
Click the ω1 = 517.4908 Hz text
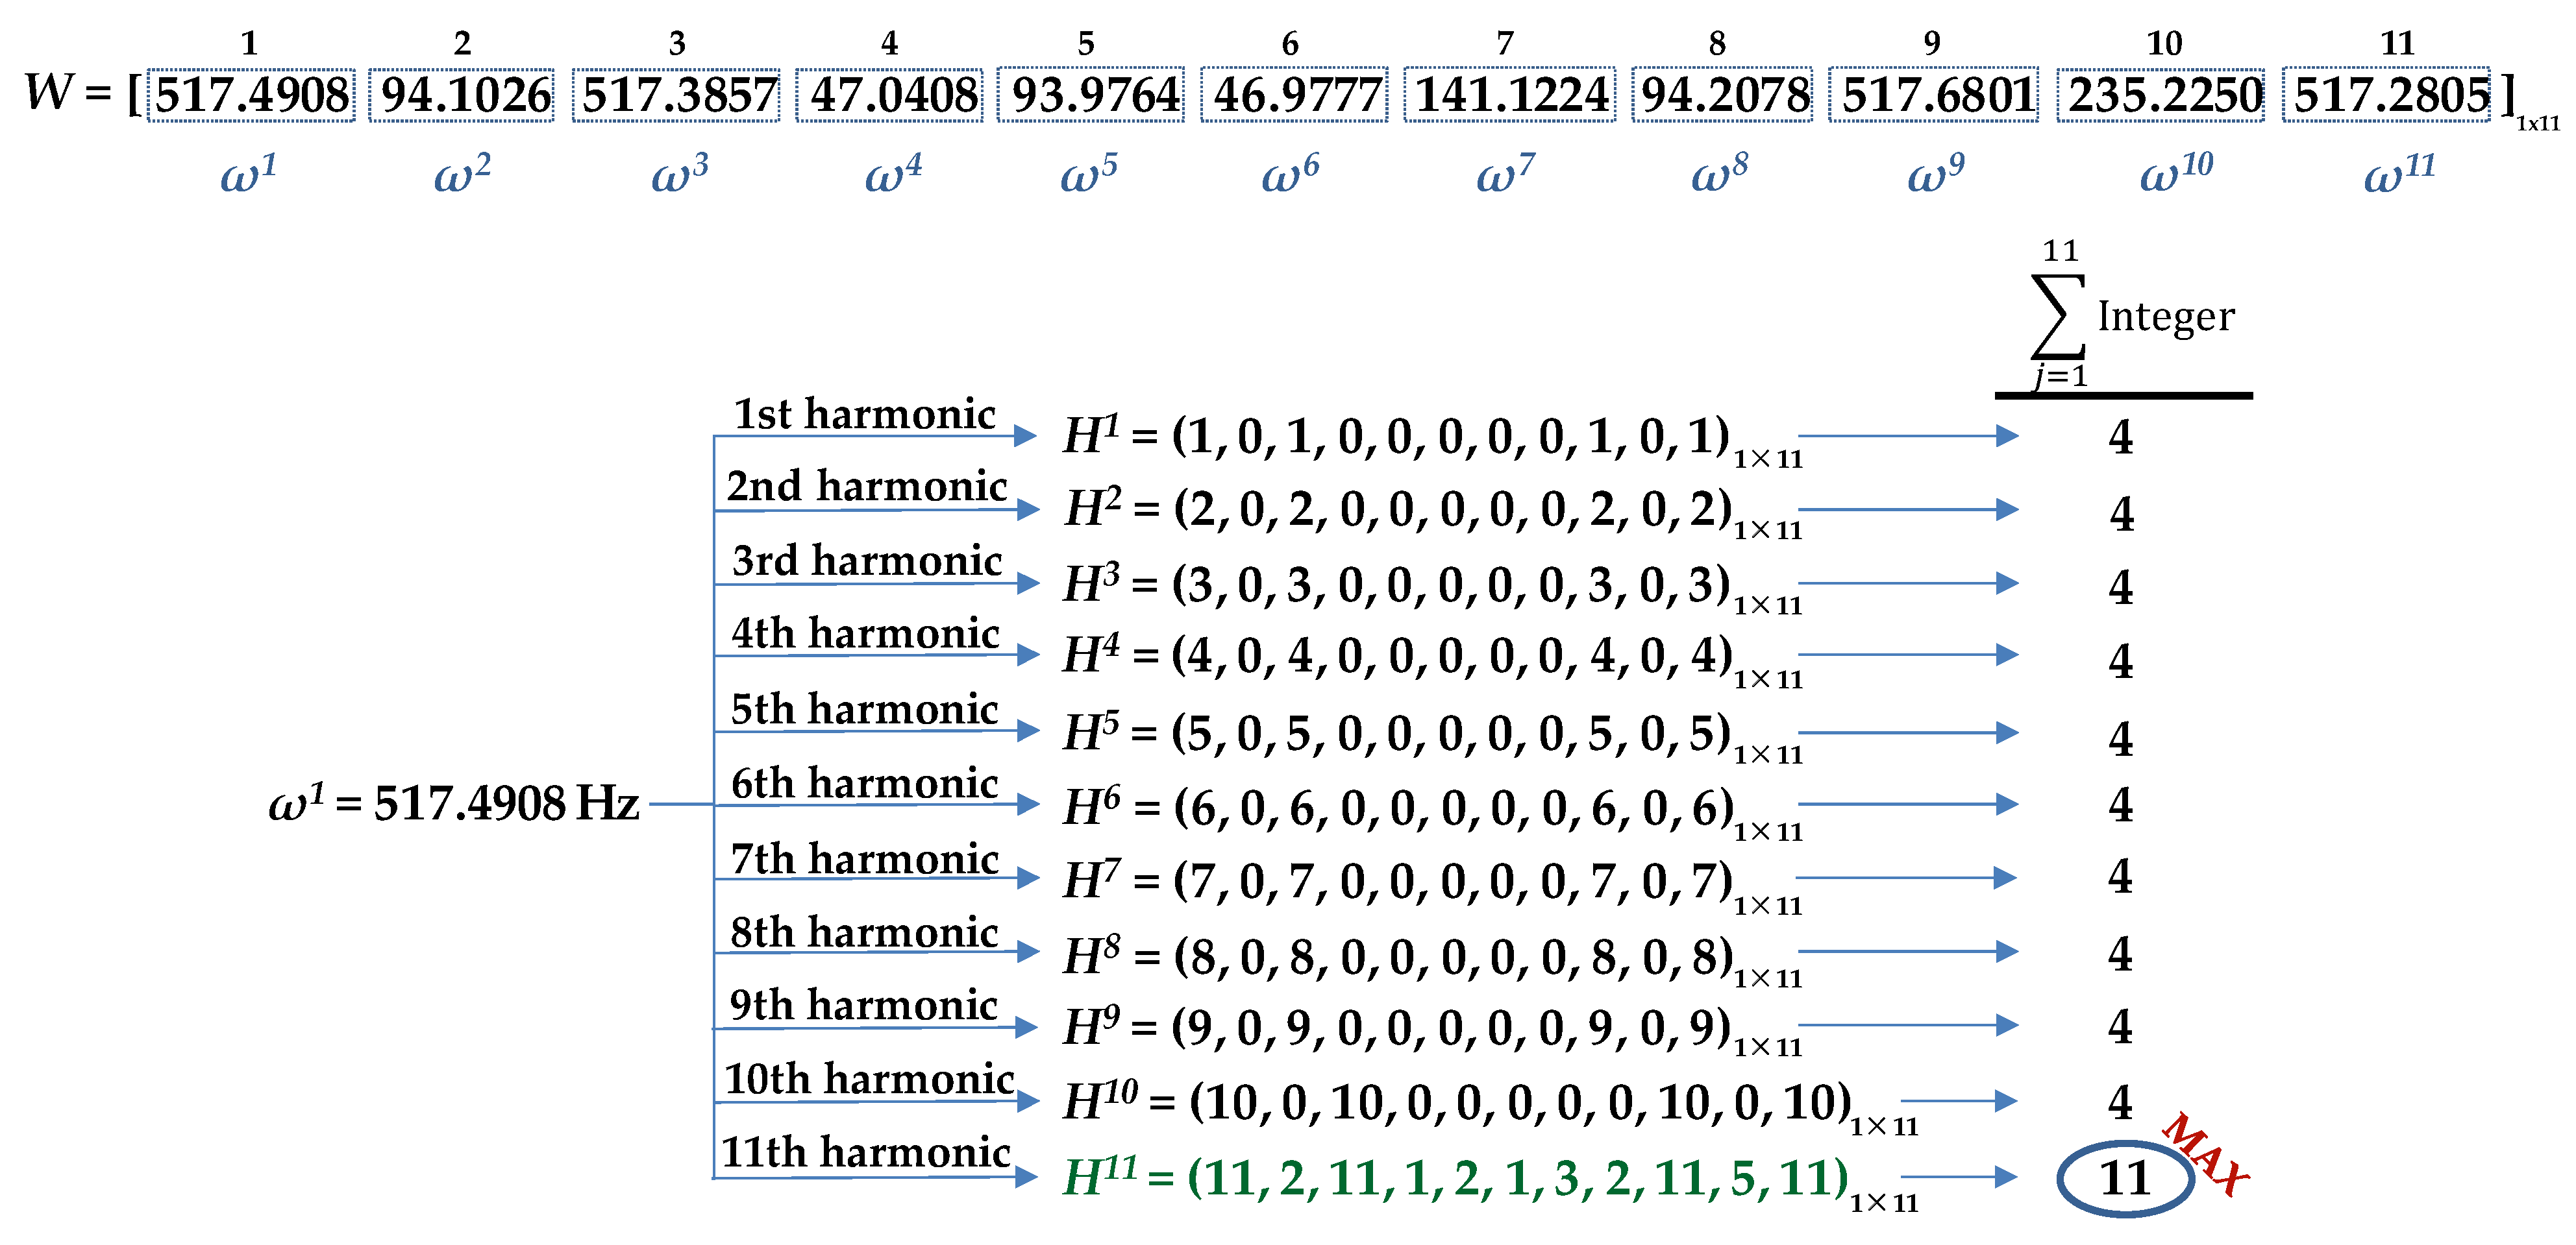(453, 803)
